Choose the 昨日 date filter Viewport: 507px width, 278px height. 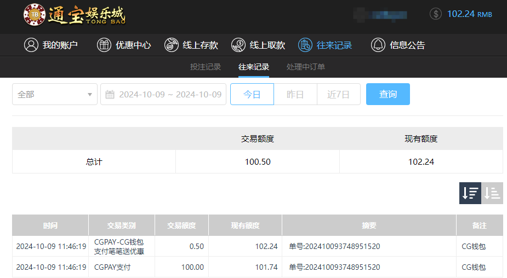tap(295, 94)
